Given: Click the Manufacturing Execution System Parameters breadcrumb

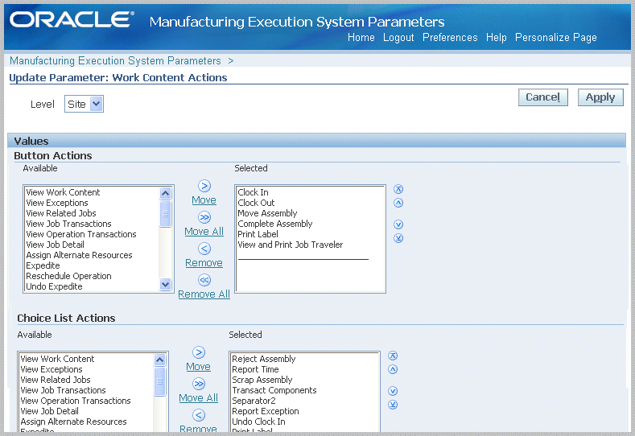Looking at the screenshot, I should pyautogui.click(x=115, y=60).
